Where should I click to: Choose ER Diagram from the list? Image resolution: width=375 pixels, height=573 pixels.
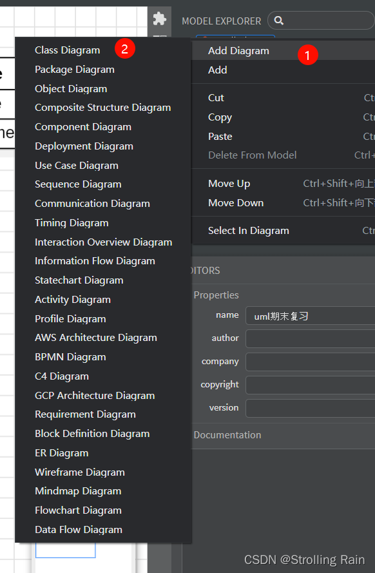click(x=61, y=452)
